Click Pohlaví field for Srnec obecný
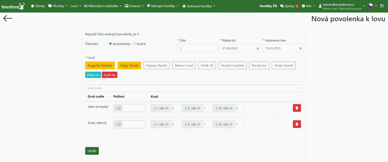 coord(130,125)
